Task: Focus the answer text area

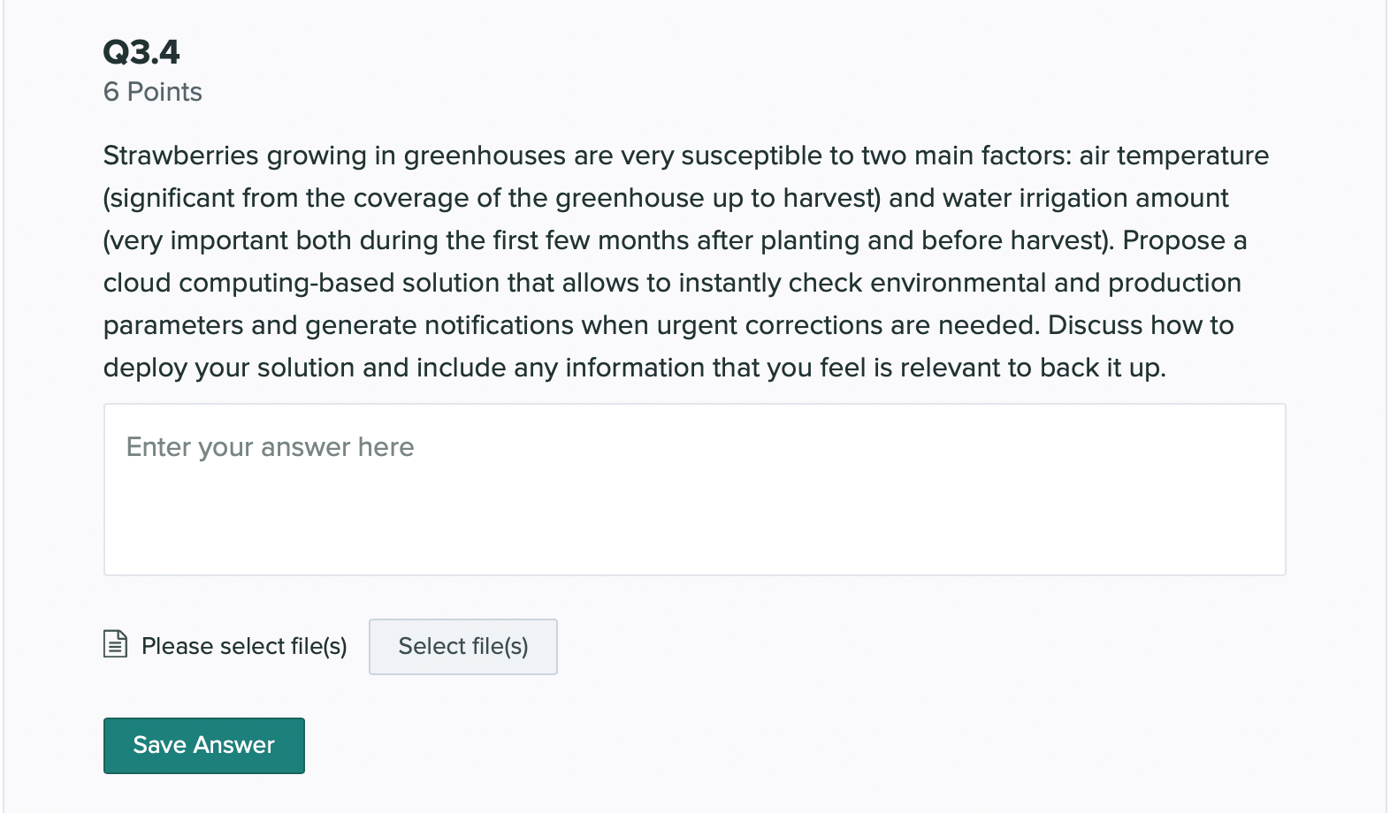Action: click(694, 490)
